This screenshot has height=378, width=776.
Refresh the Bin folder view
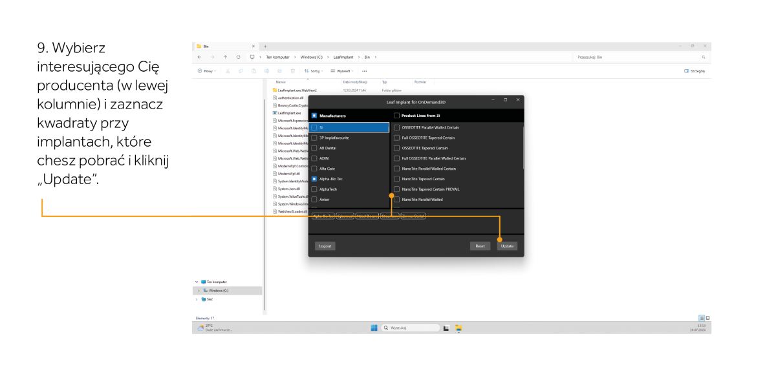pyautogui.click(x=239, y=58)
